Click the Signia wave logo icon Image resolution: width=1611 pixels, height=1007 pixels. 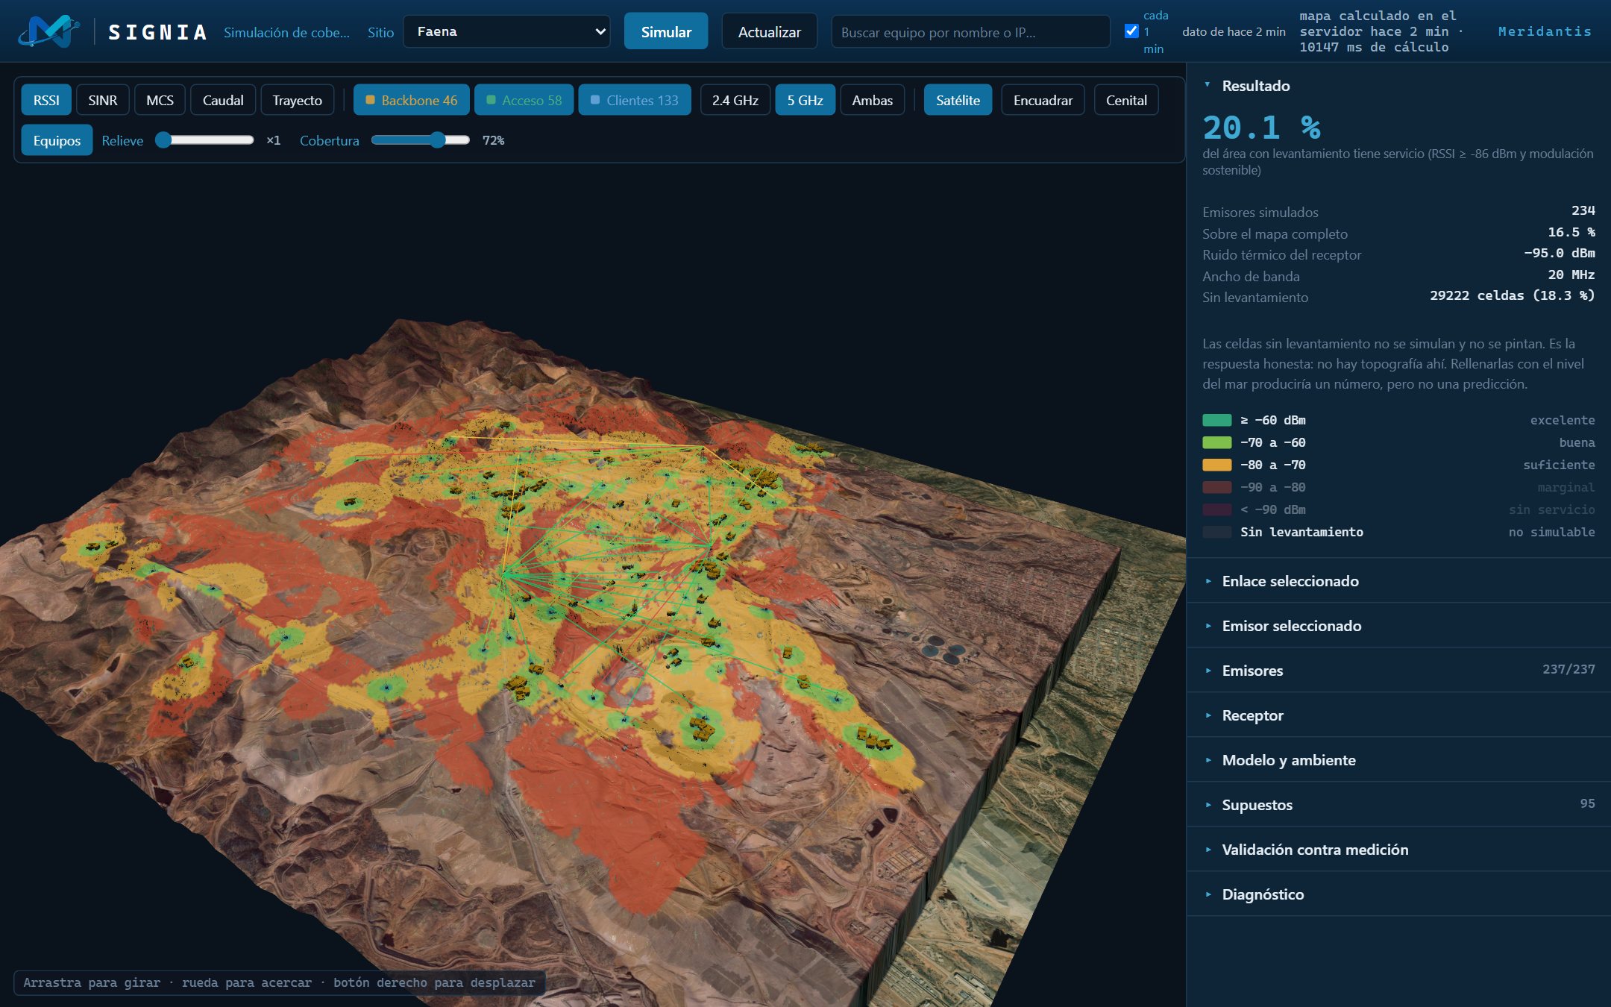tap(49, 31)
